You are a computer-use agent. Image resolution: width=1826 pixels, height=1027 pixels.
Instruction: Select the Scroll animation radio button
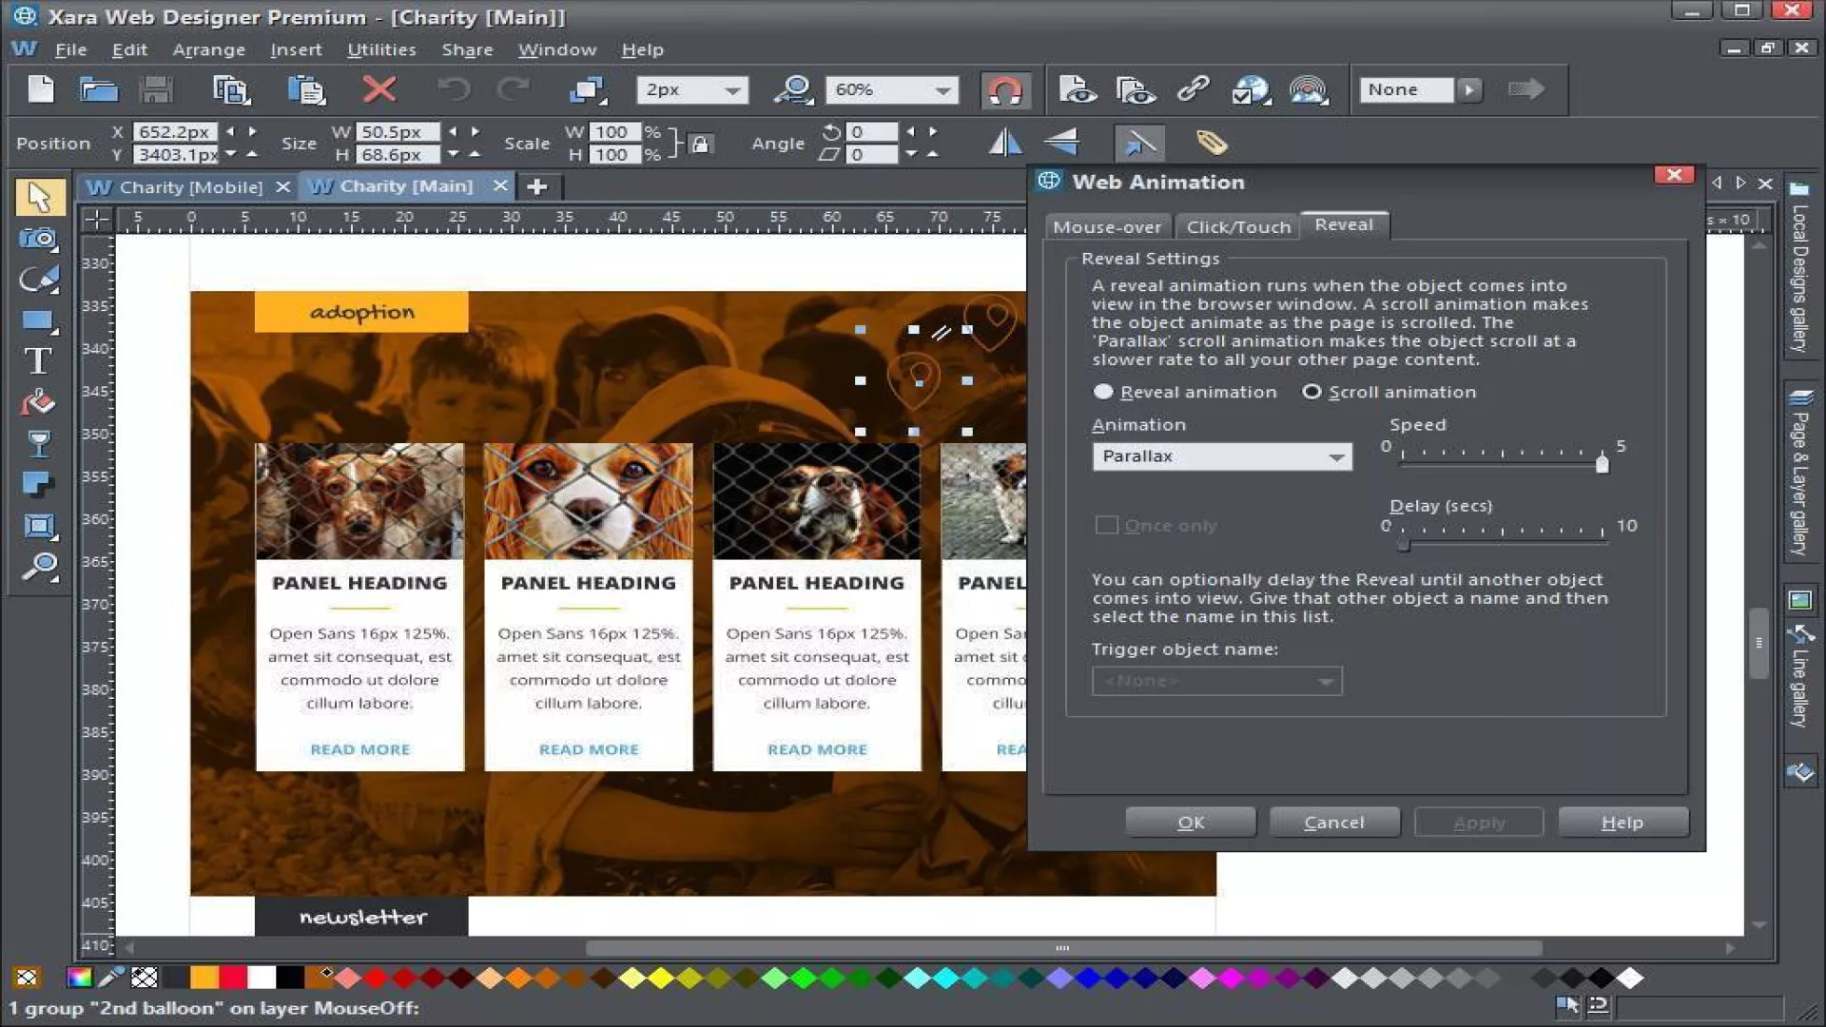point(1311,392)
